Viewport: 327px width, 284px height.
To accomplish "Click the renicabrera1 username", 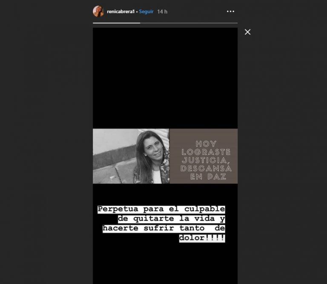I will pos(121,11).
